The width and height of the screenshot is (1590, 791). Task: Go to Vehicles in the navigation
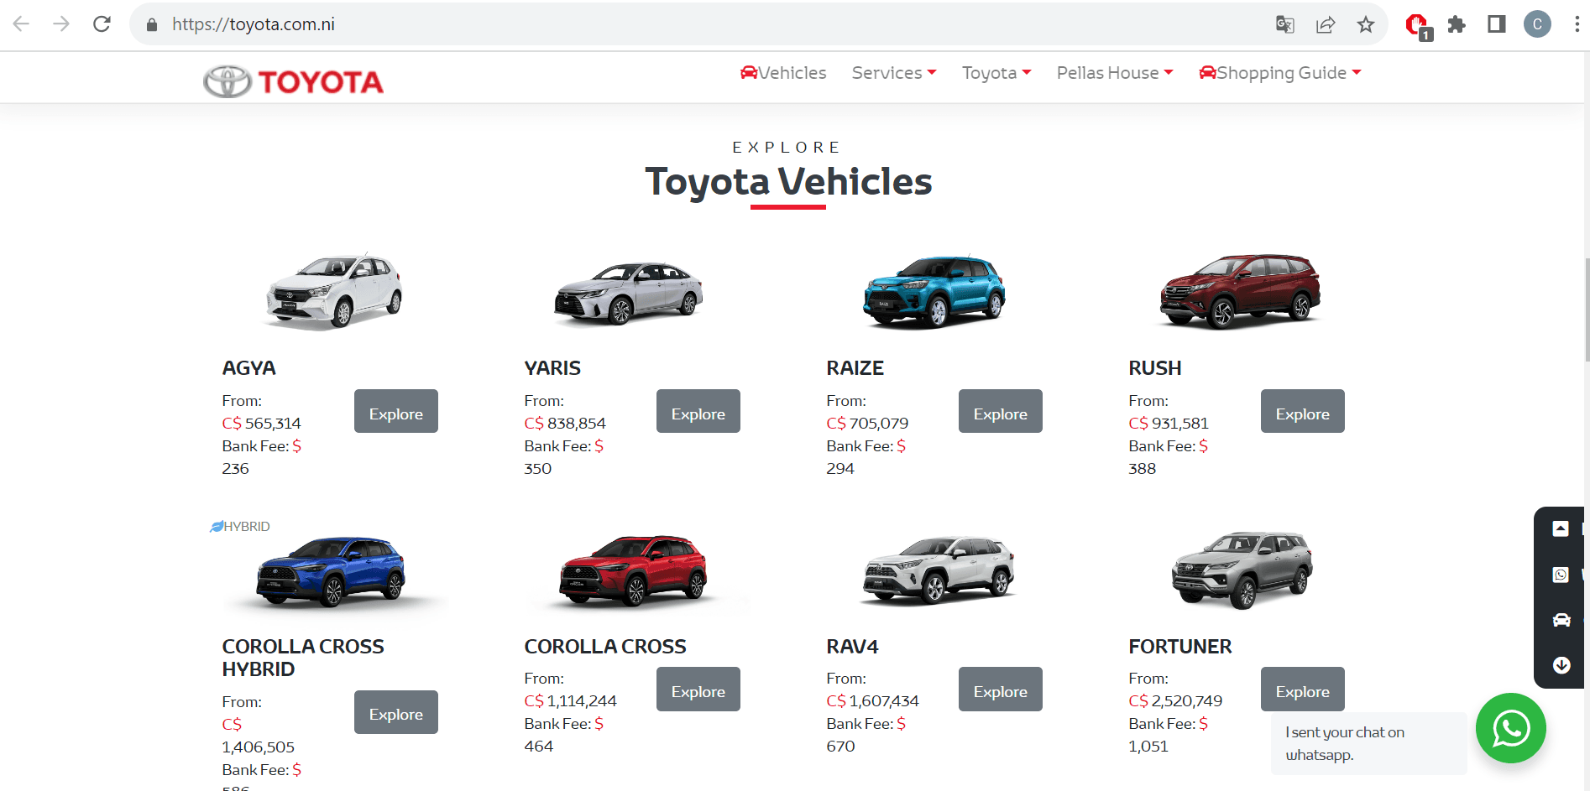point(783,73)
